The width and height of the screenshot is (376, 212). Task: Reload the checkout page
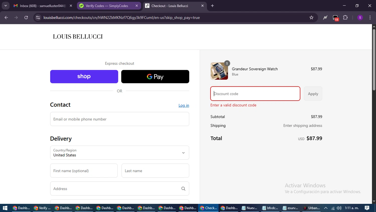[26, 18]
